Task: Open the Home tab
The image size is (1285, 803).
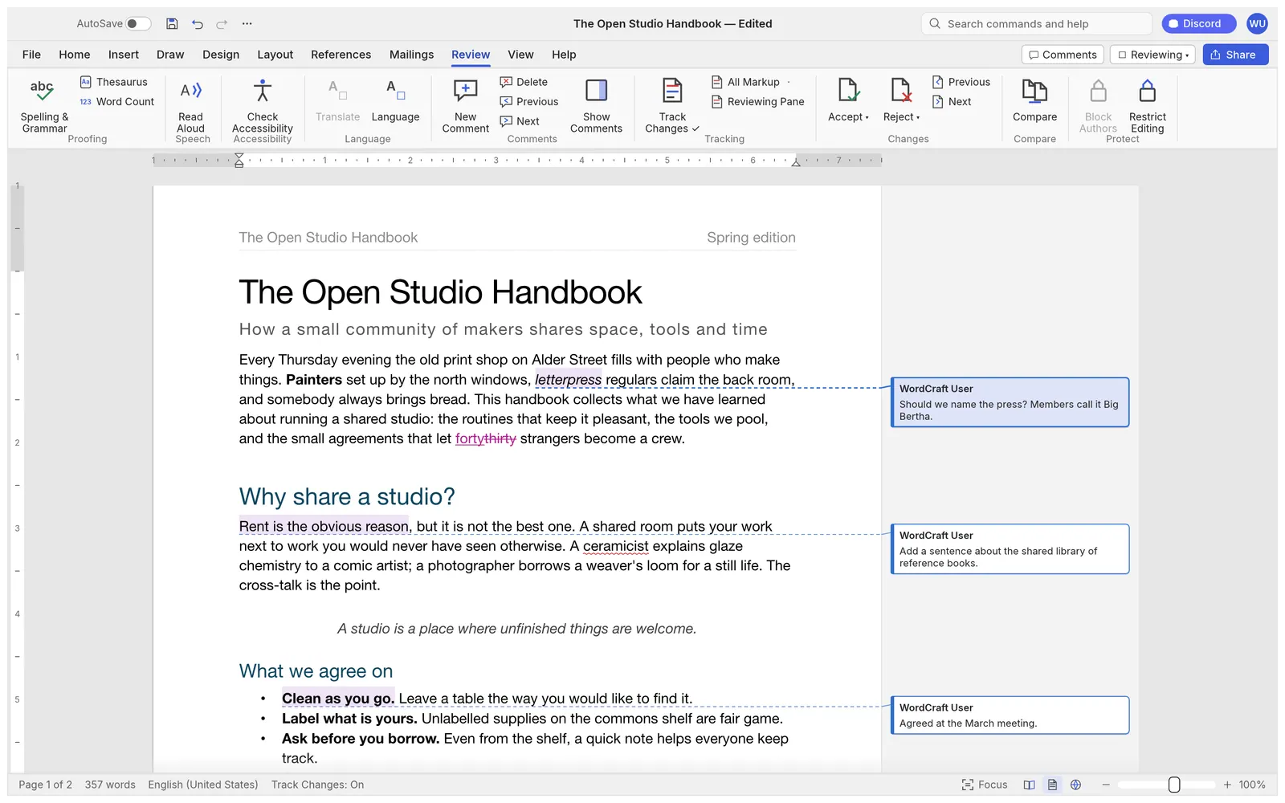Action: coord(74,55)
